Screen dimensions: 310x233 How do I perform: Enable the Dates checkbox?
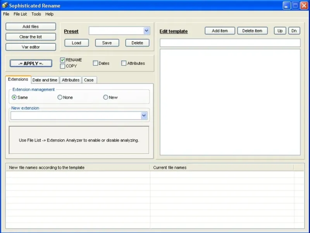click(x=95, y=63)
